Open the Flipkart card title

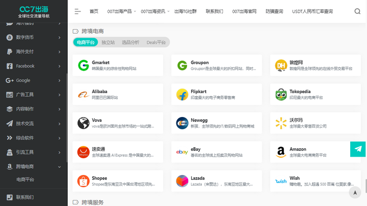pyautogui.click(x=198, y=92)
